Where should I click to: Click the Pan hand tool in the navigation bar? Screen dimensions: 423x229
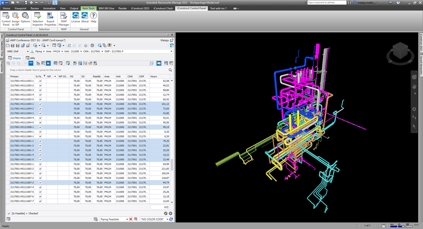click(414, 86)
